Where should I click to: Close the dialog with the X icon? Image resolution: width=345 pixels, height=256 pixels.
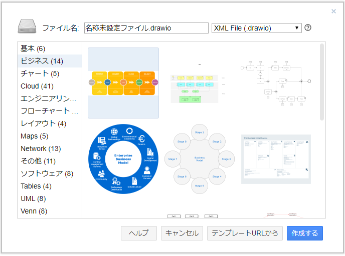(x=333, y=11)
